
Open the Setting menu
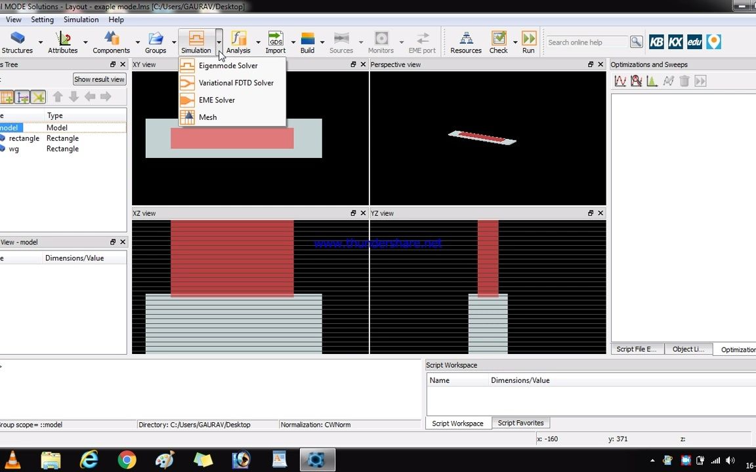pyautogui.click(x=42, y=19)
